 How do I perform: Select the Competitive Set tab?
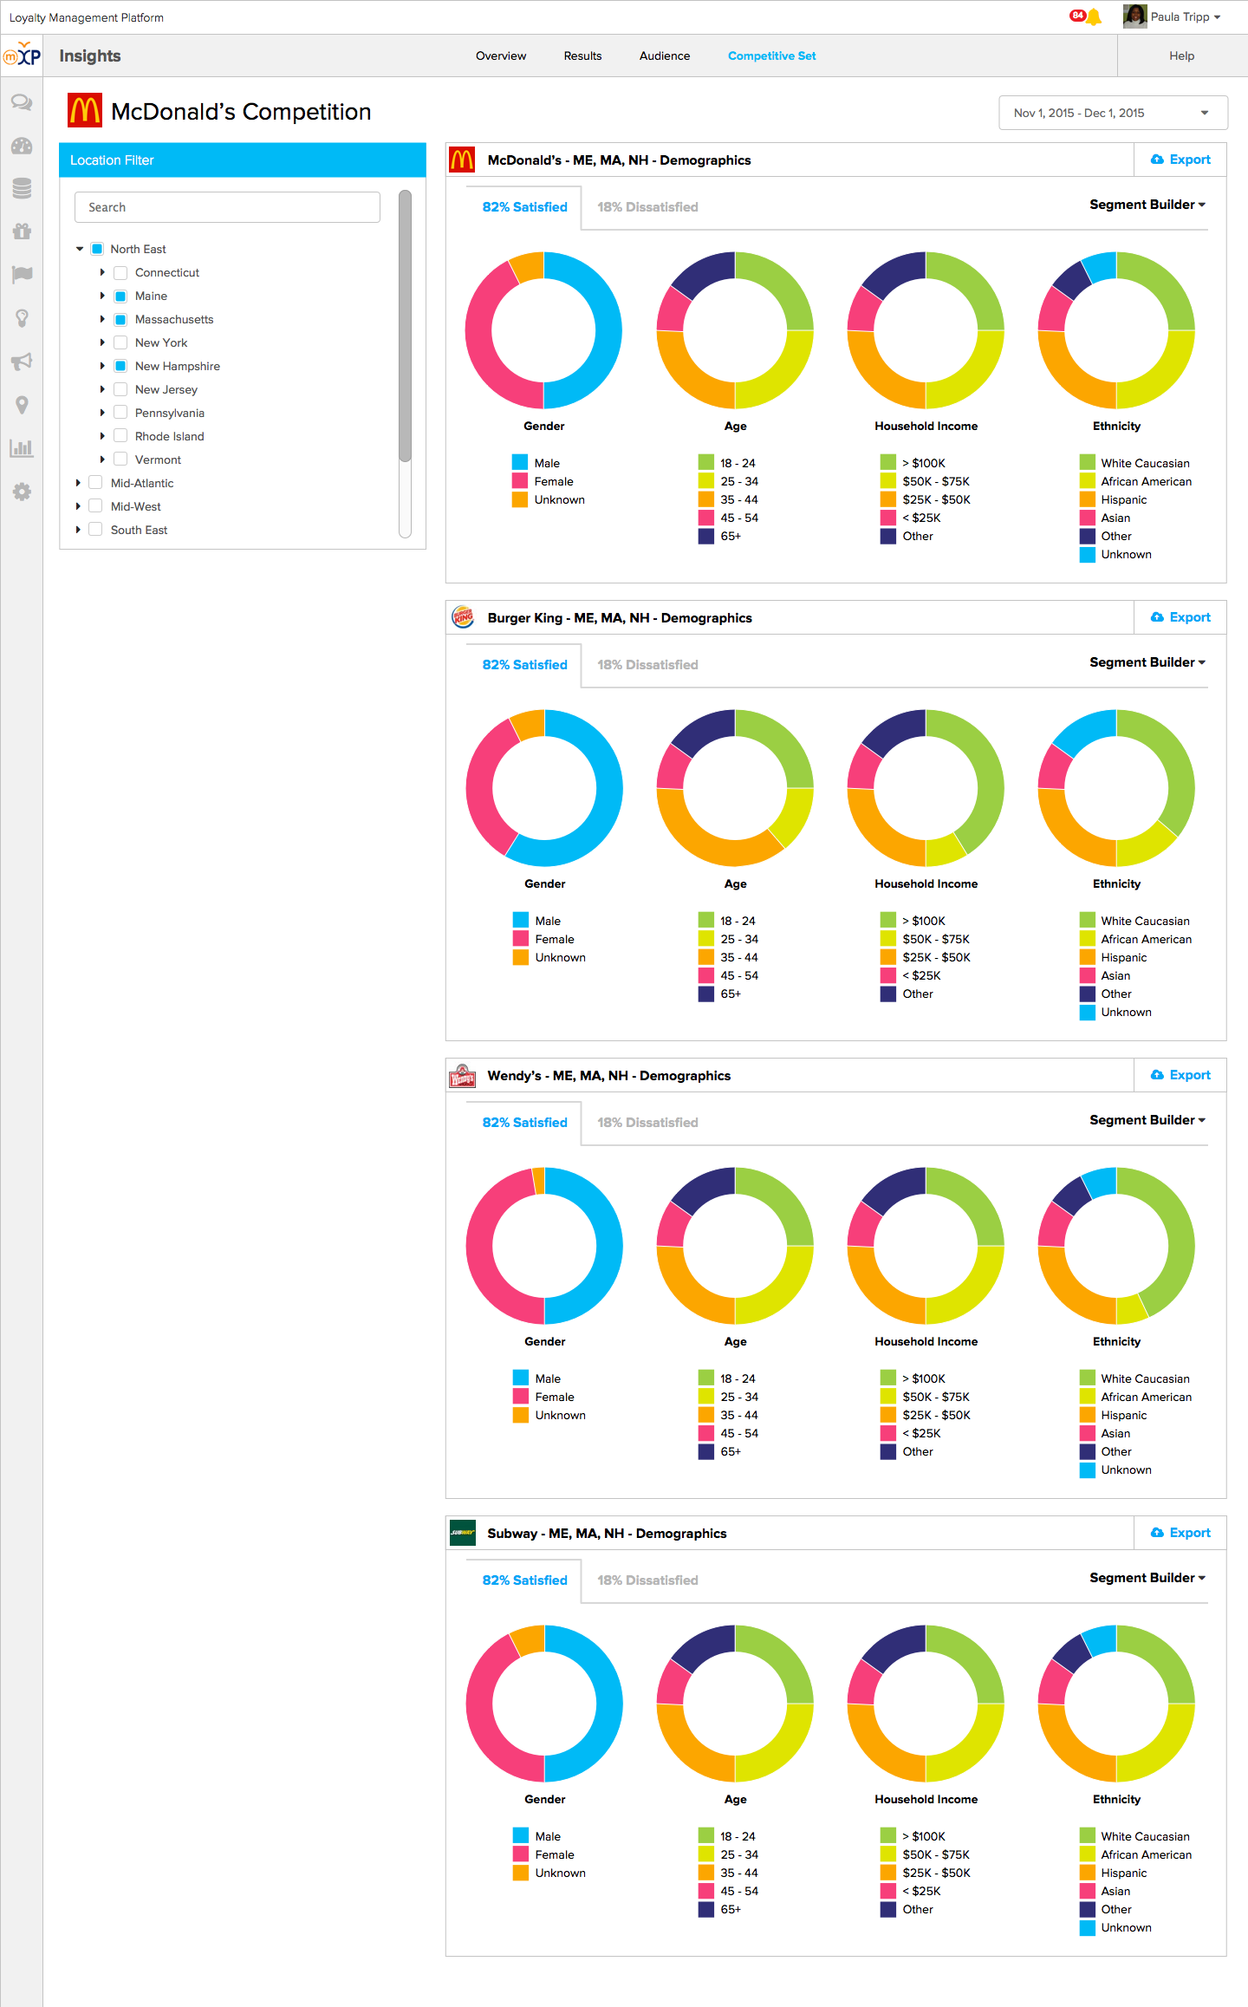point(771,55)
